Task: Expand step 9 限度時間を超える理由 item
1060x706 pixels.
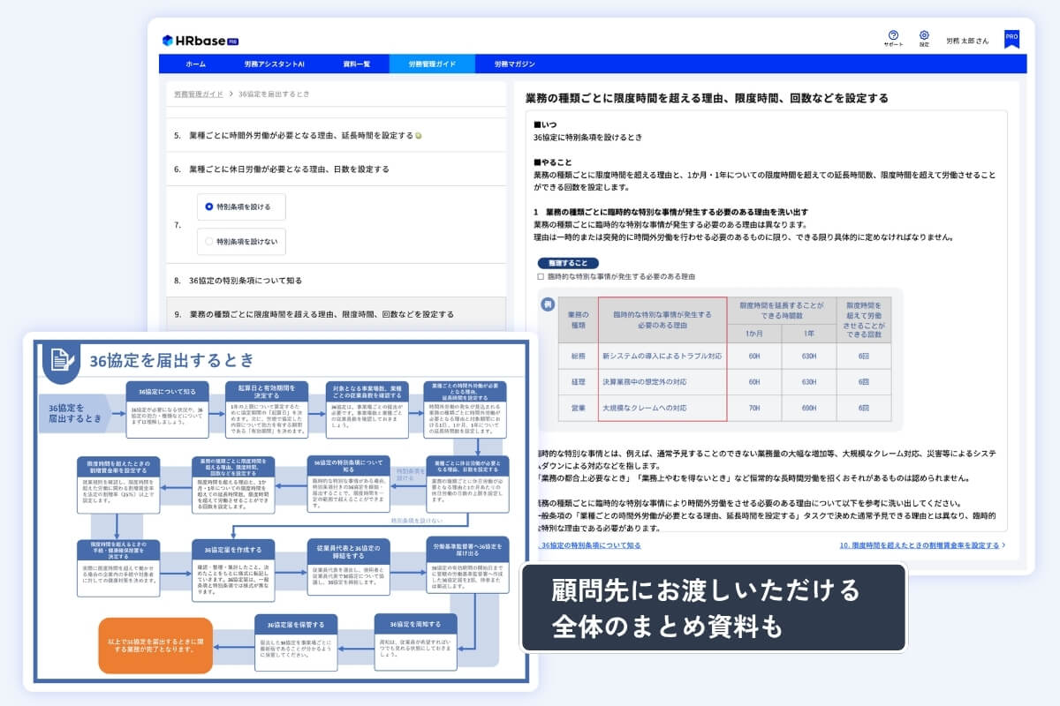Action: (x=337, y=313)
